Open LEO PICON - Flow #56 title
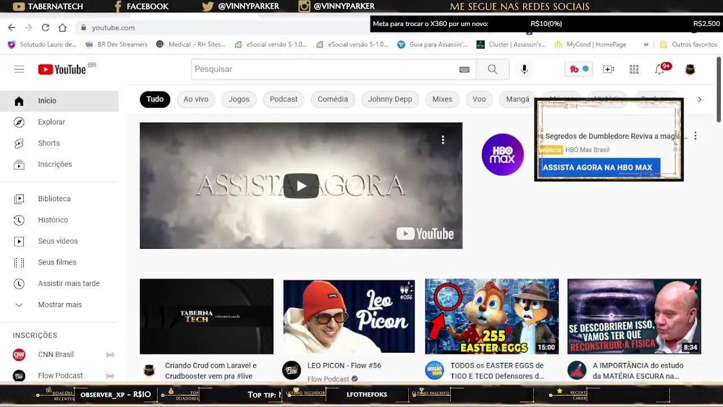This screenshot has height=407, width=723. (x=344, y=366)
